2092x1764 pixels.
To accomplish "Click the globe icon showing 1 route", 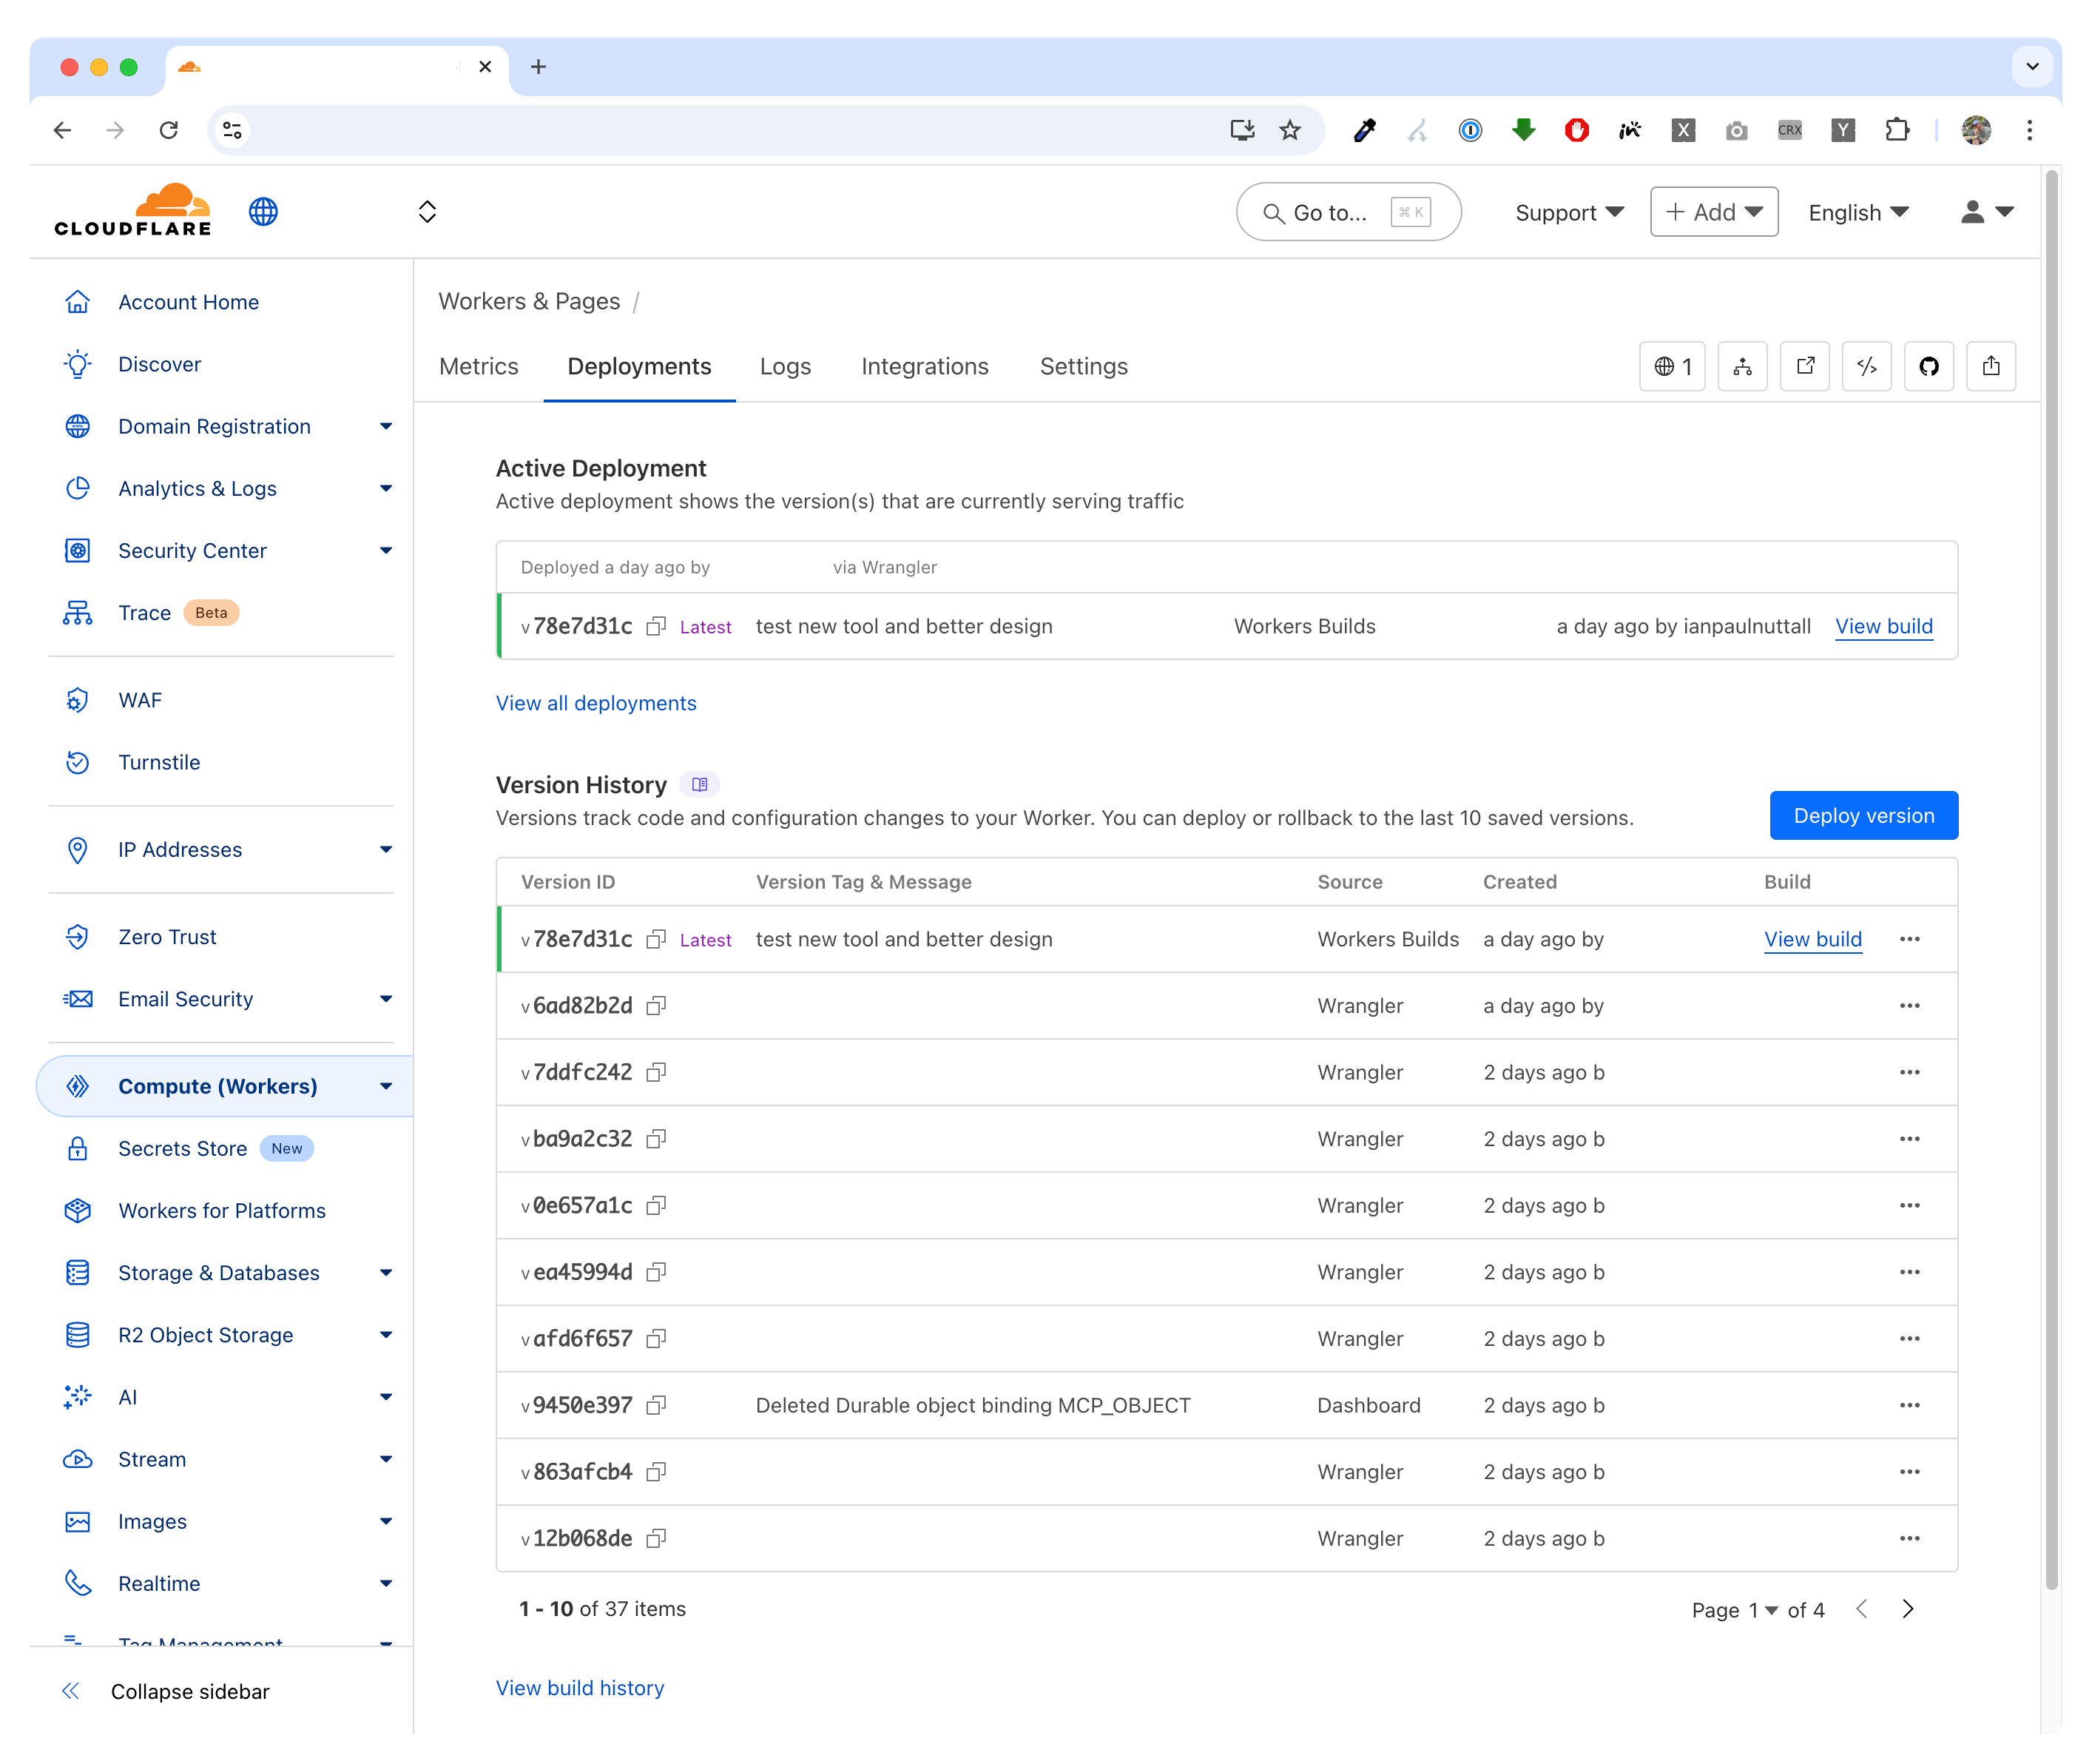I will pyautogui.click(x=1673, y=366).
